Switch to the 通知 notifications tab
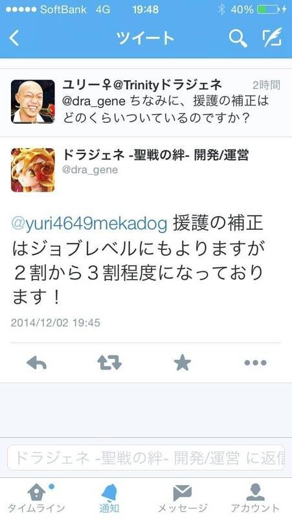Viewport: 292px width, 518px height. pos(109,498)
